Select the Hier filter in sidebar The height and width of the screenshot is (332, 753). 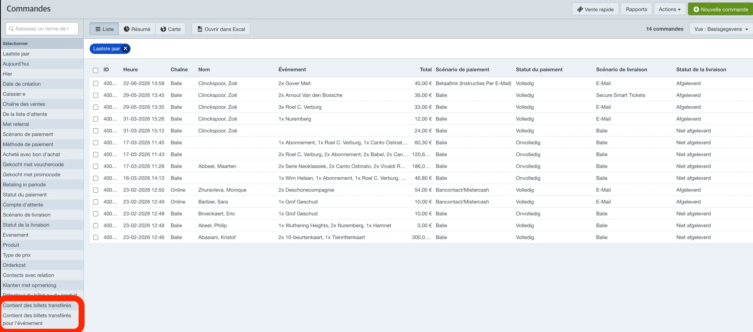41,74
